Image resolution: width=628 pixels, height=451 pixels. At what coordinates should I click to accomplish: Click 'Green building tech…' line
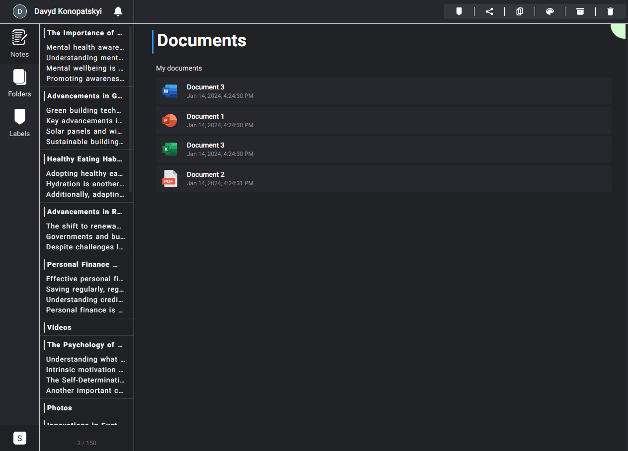(x=84, y=110)
